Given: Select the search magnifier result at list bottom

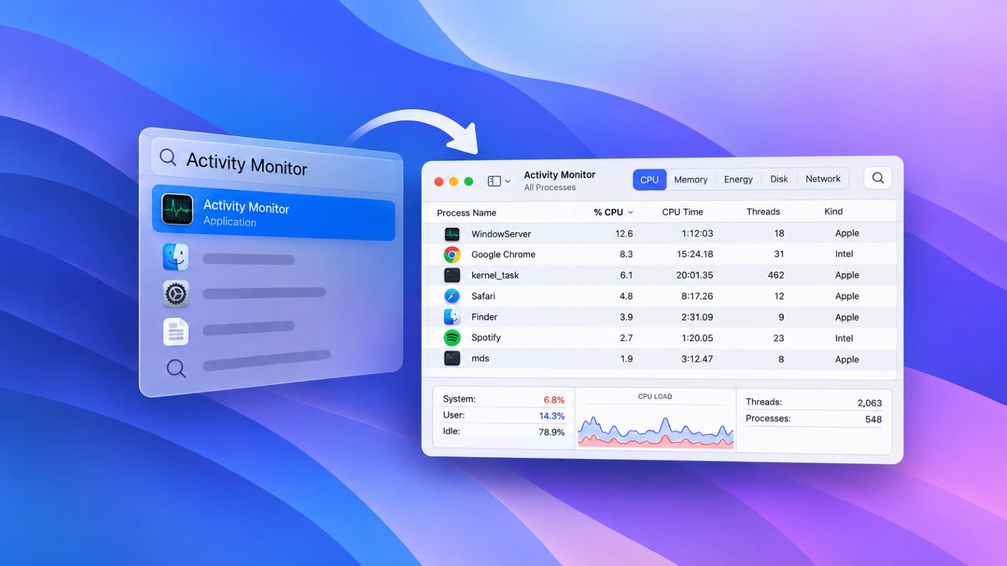Looking at the screenshot, I should coord(176,369).
